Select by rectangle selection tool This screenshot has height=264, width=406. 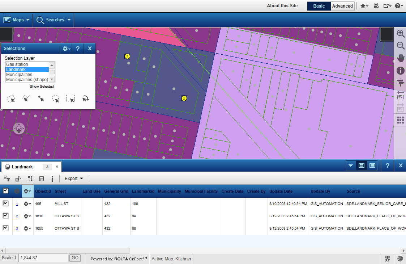(x=70, y=99)
